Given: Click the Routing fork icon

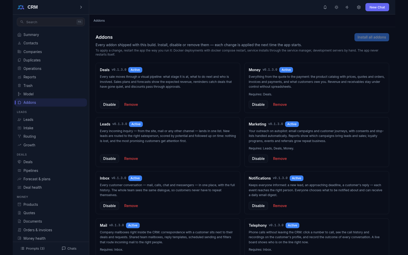Looking at the screenshot, I should tap(19, 136).
